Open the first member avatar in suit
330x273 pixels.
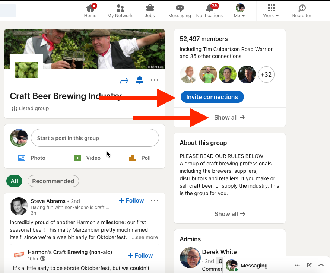tap(189, 74)
